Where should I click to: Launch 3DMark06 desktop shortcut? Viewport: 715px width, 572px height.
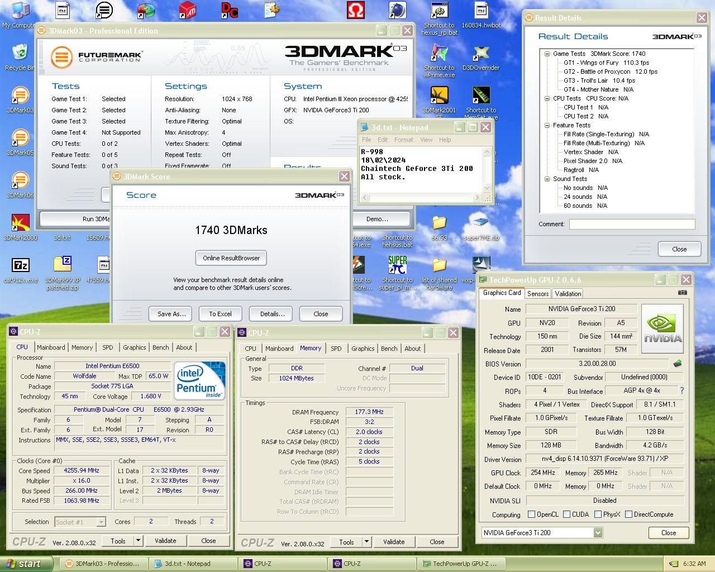coord(20,180)
